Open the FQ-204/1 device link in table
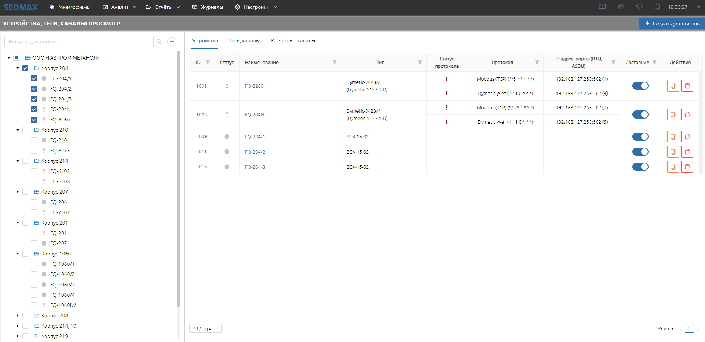Image resolution: width=705 pixels, height=342 pixels. pos(255,137)
